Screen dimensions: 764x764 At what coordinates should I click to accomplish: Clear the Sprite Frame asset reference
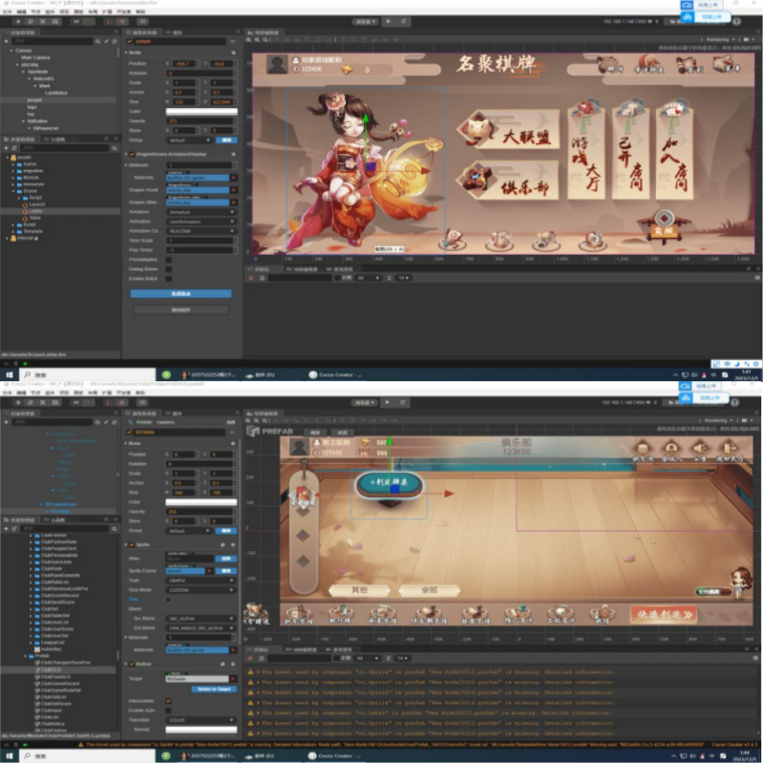click(209, 570)
